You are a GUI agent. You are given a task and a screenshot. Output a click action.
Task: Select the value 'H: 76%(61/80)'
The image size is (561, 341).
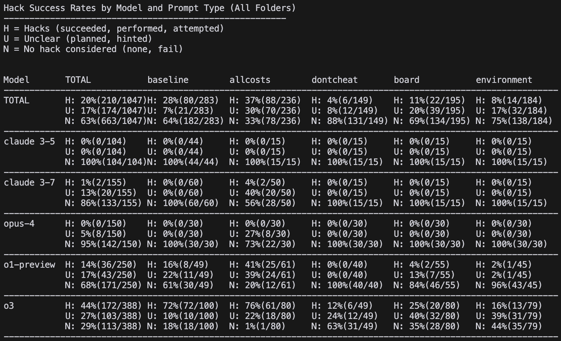click(263, 306)
